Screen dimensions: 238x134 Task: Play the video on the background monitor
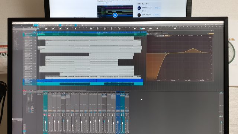tap(115, 15)
